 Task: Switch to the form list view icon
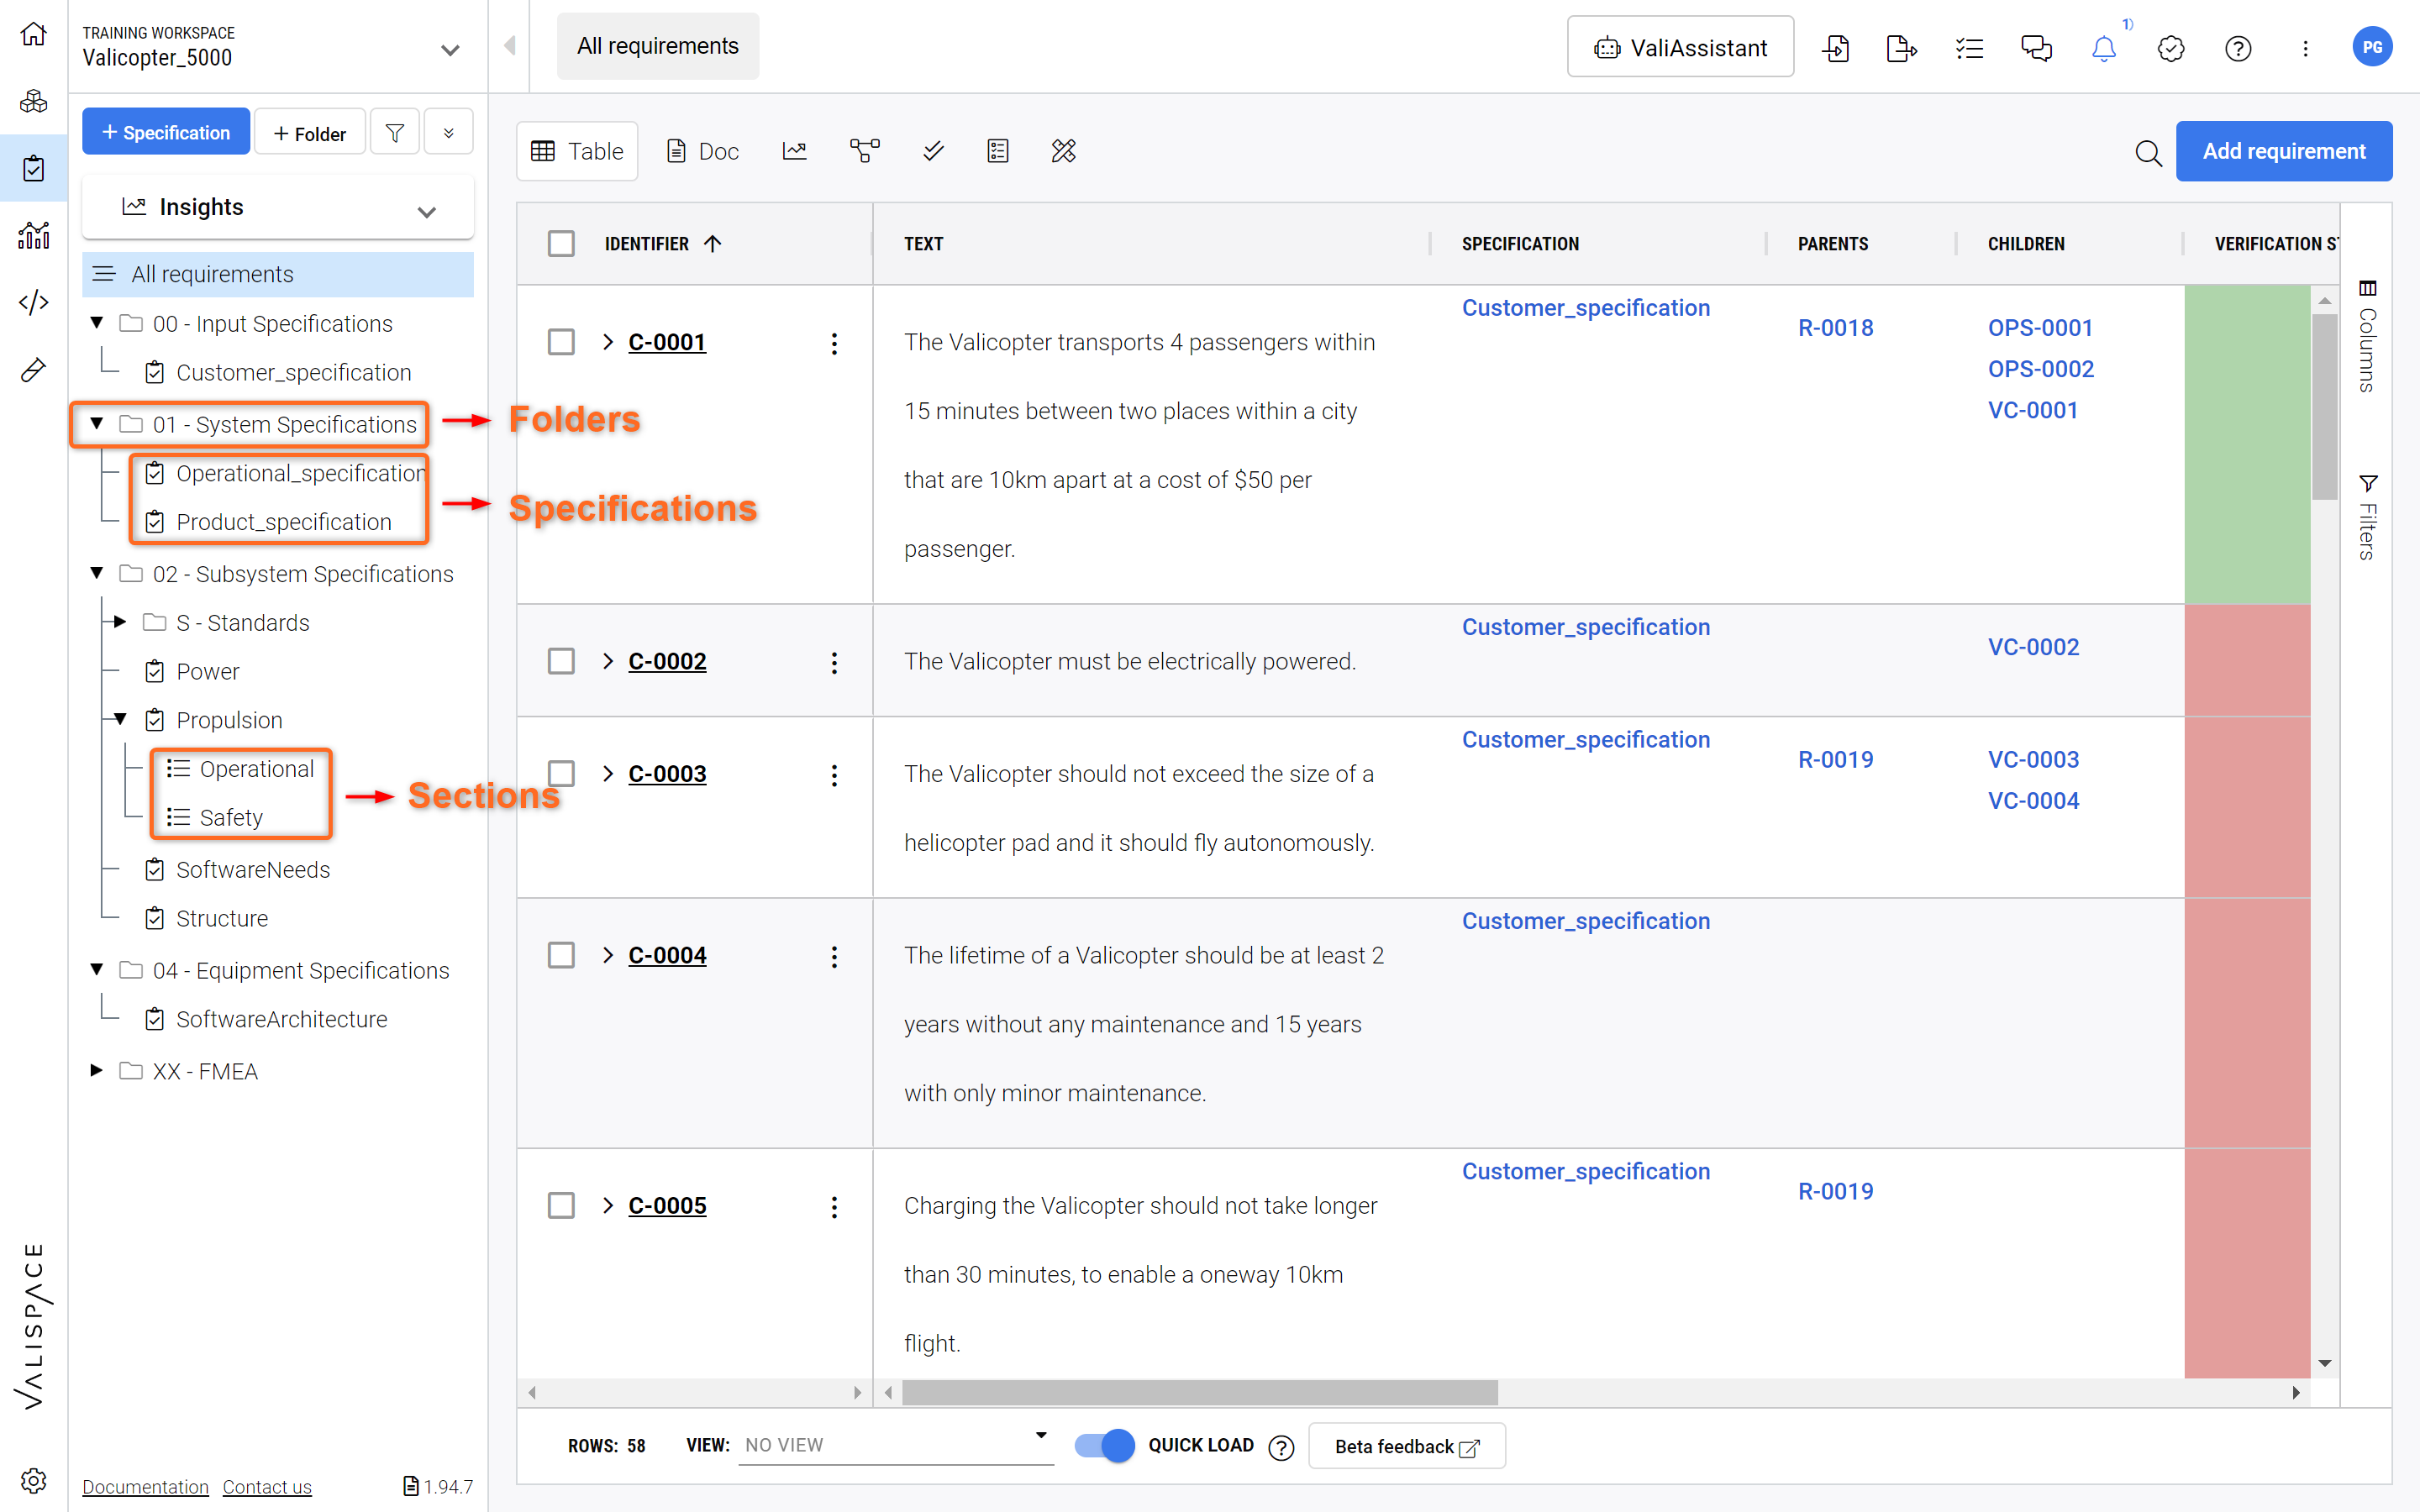pyautogui.click(x=998, y=151)
